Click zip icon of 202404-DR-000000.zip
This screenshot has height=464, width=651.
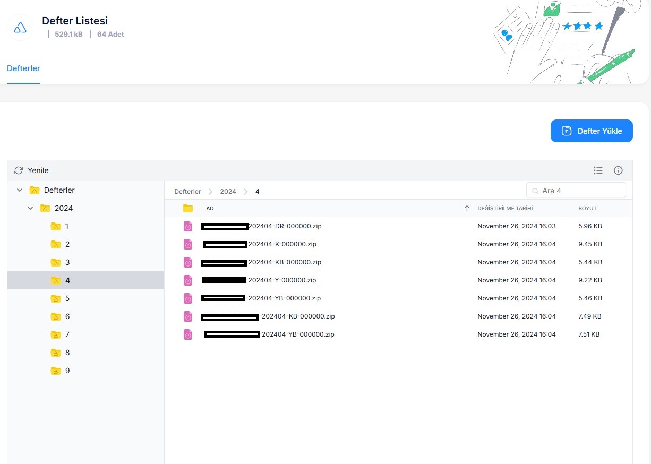188,226
